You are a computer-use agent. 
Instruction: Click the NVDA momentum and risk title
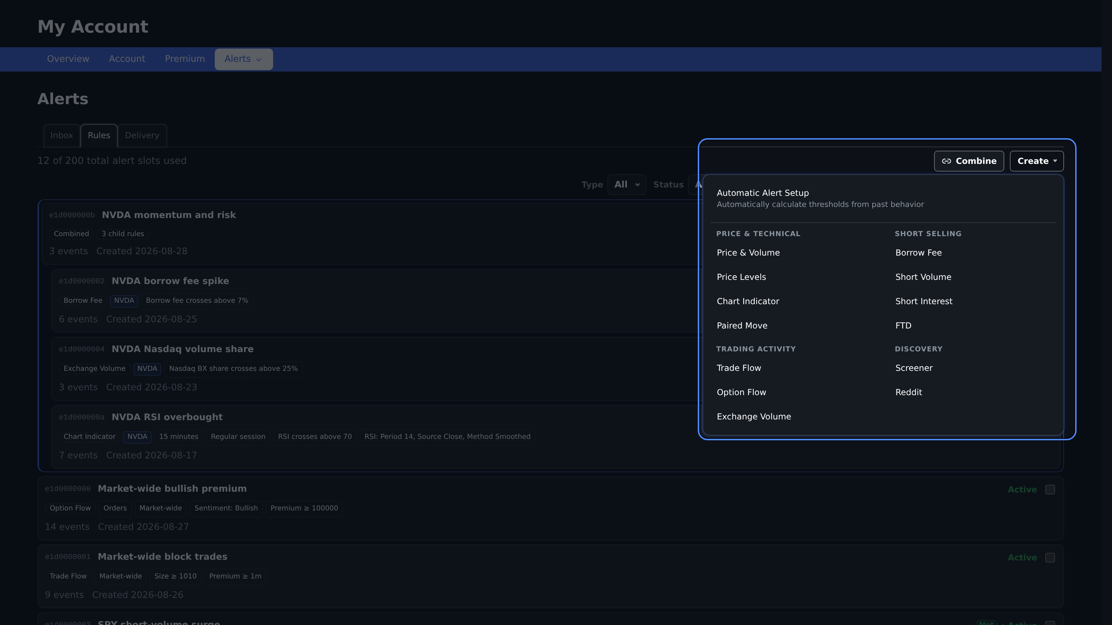[169, 215]
